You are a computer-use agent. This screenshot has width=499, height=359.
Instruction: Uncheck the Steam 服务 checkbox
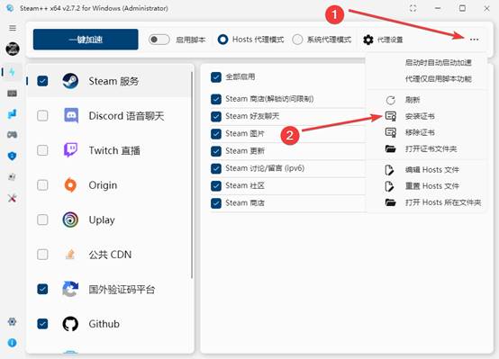42,81
